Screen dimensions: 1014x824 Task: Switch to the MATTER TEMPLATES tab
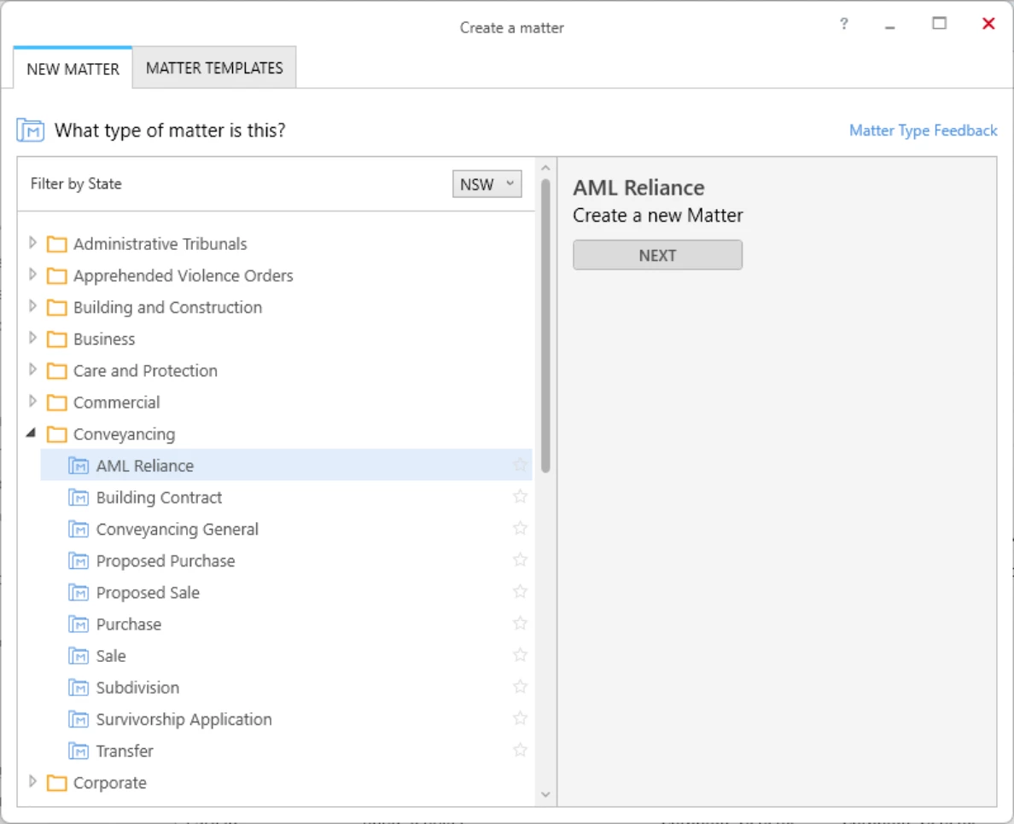[214, 68]
